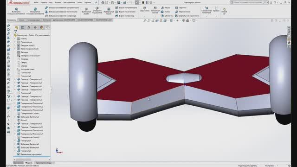Viewport: 297px width, 167px height.
Task: Switch to DisplayManager tab icon
Action: [41, 27]
